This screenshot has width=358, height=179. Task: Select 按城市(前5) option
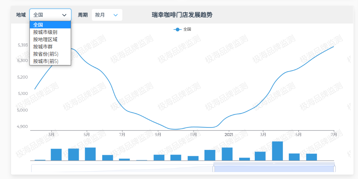50,61
